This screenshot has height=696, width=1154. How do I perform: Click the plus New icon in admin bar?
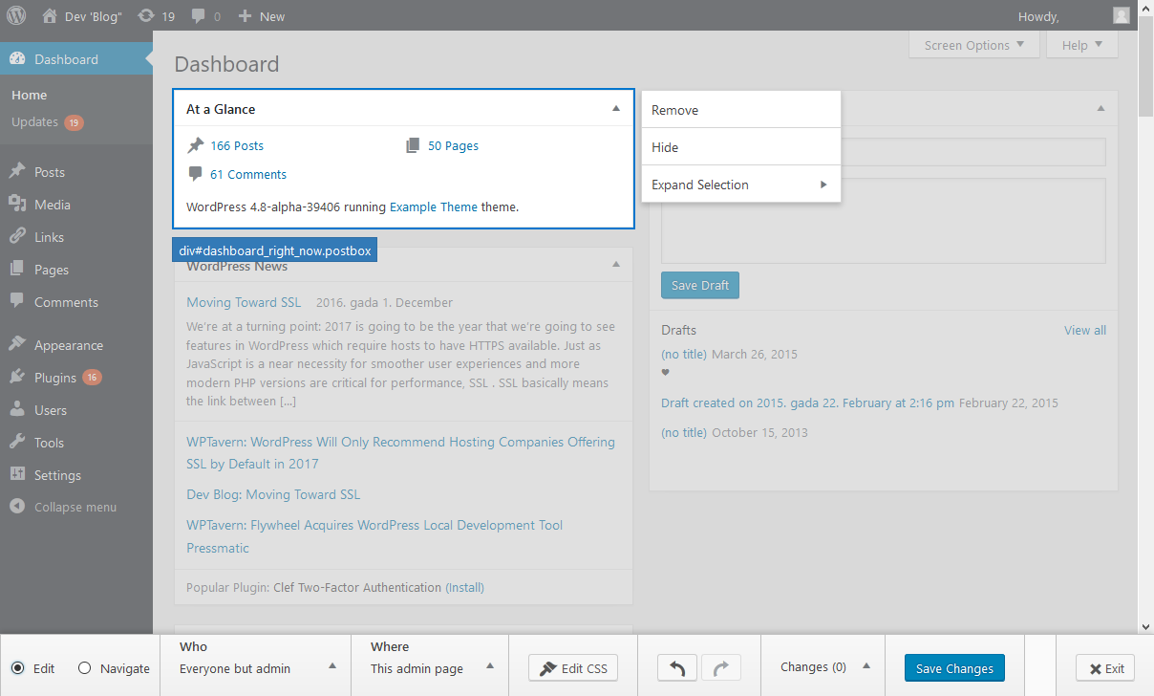(246, 16)
